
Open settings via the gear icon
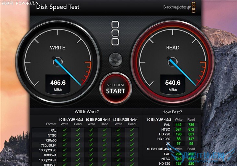(x=115, y=60)
